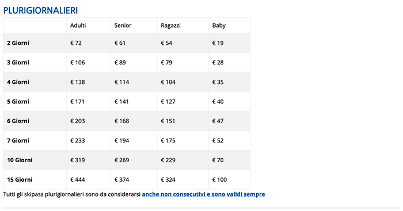Select the Ragazzi column header
Viewport: 403px width, 211px height.
point(170,25)
